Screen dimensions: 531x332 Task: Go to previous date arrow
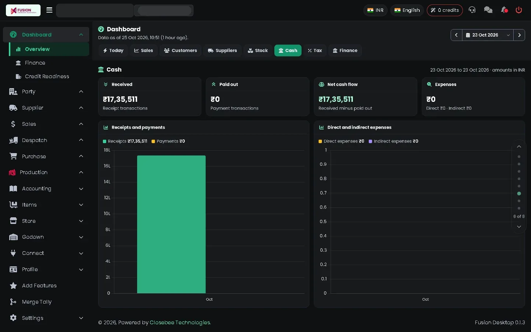coord(456,35)
